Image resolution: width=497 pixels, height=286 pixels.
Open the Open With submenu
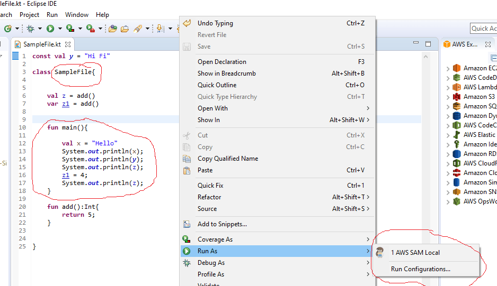(x=278, y=108)
